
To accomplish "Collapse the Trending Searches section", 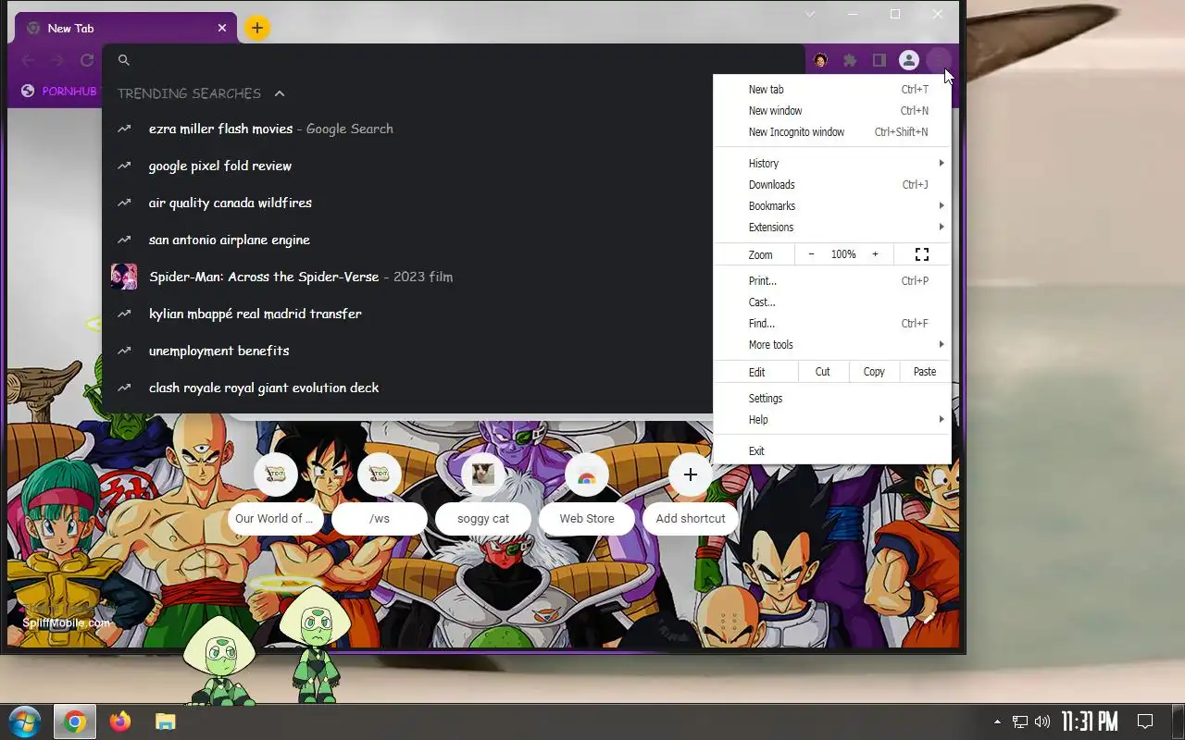I will 280,93.
